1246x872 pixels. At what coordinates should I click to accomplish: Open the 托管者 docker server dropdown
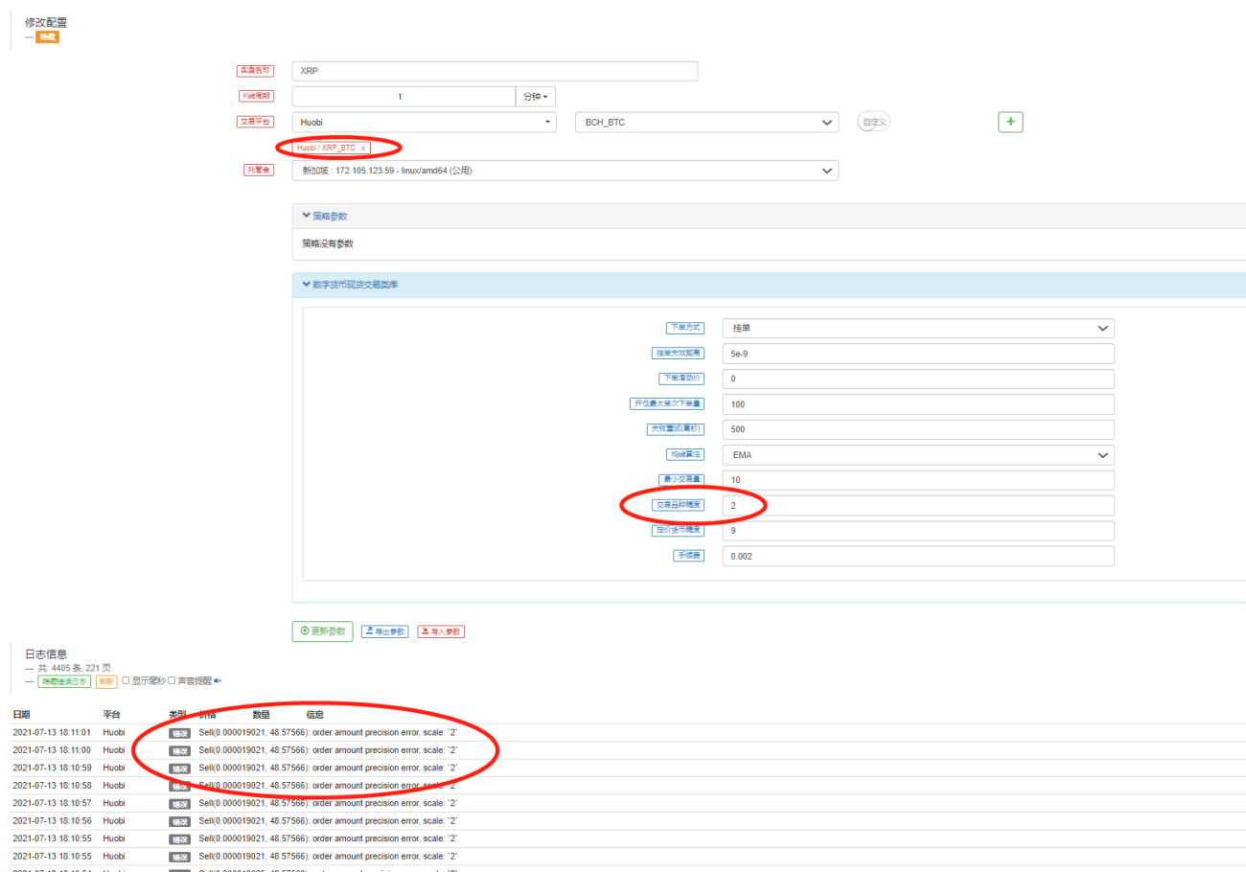565,171
